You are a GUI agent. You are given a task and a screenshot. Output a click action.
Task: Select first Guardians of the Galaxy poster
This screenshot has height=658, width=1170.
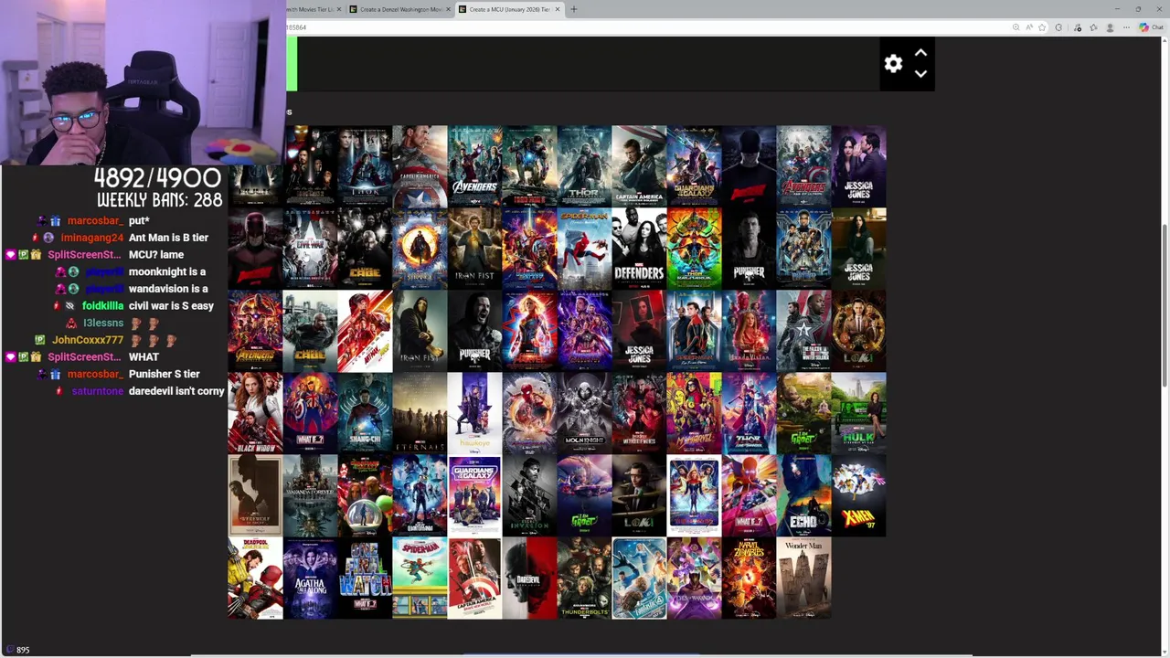tap(694, 166)
